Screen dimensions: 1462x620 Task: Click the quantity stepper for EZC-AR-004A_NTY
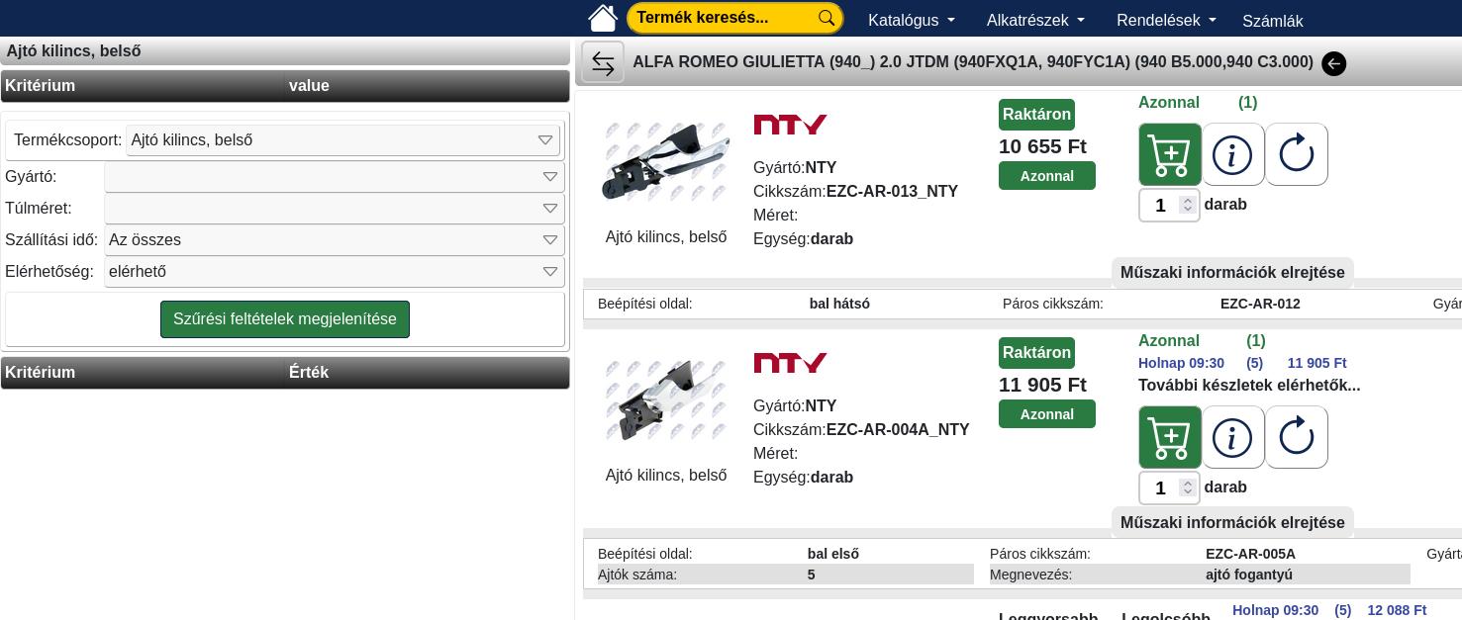pos(1187,488)
